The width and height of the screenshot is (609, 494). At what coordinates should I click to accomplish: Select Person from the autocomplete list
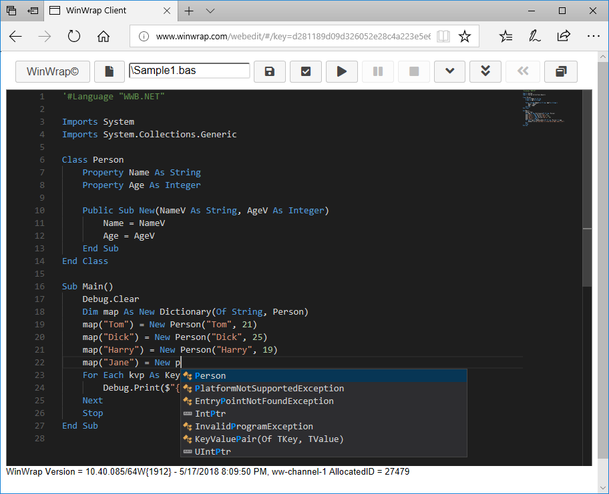click(210, 376)
